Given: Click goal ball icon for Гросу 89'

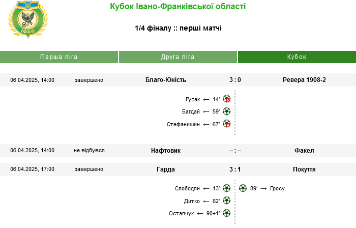Looking at the screenshot, I should [x=243, y=188].
